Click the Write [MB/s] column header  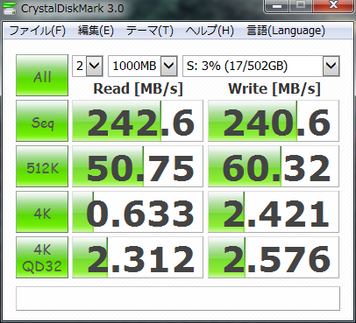(274, 88)
